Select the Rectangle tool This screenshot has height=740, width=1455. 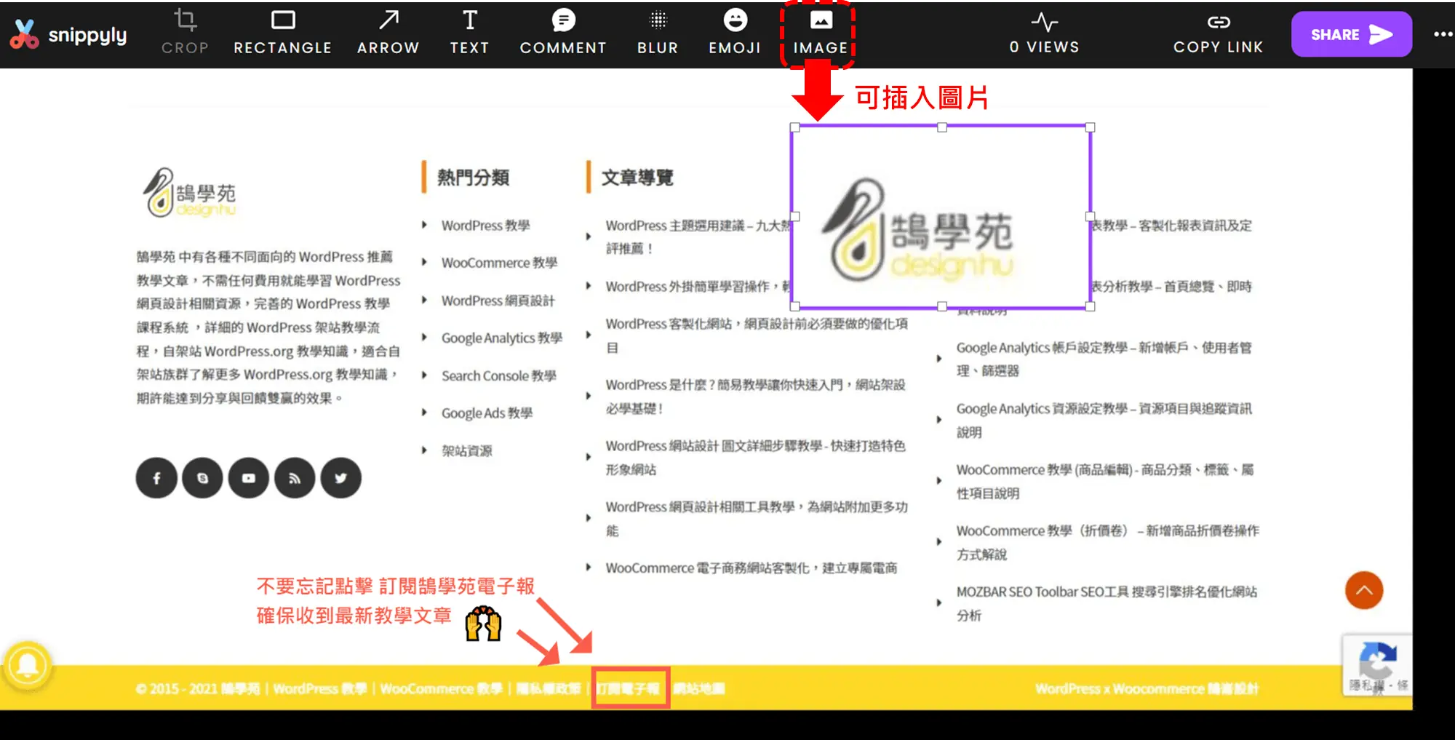coord(282,33)
